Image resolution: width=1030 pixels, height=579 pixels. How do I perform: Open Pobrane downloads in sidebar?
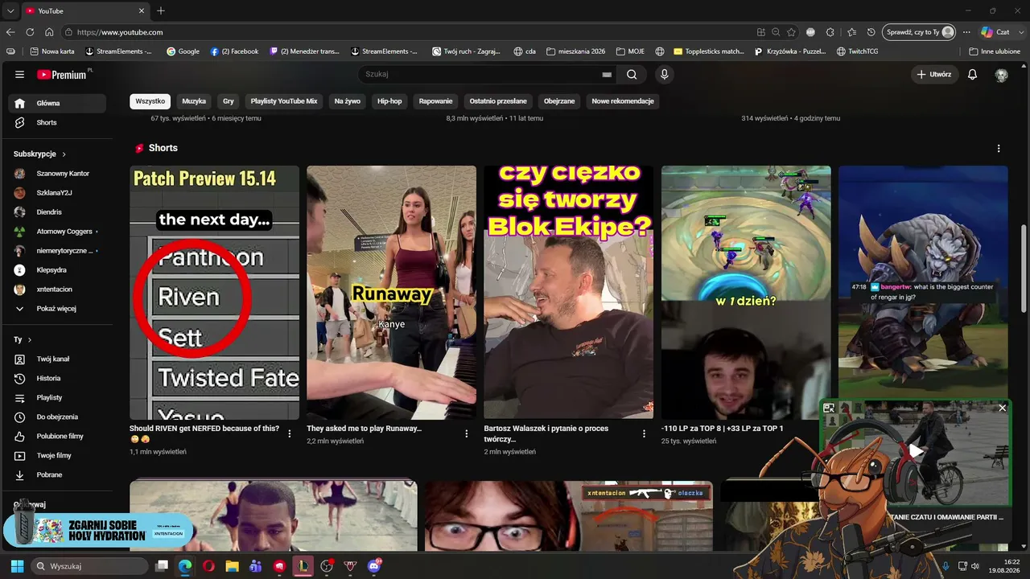[x=57, y=474]
